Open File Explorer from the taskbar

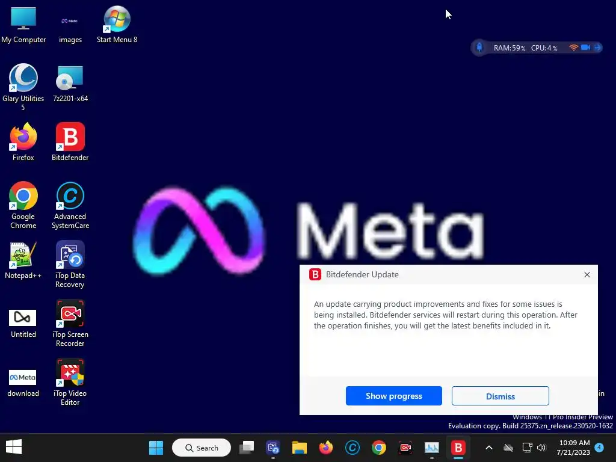click(x=300, y=448)
